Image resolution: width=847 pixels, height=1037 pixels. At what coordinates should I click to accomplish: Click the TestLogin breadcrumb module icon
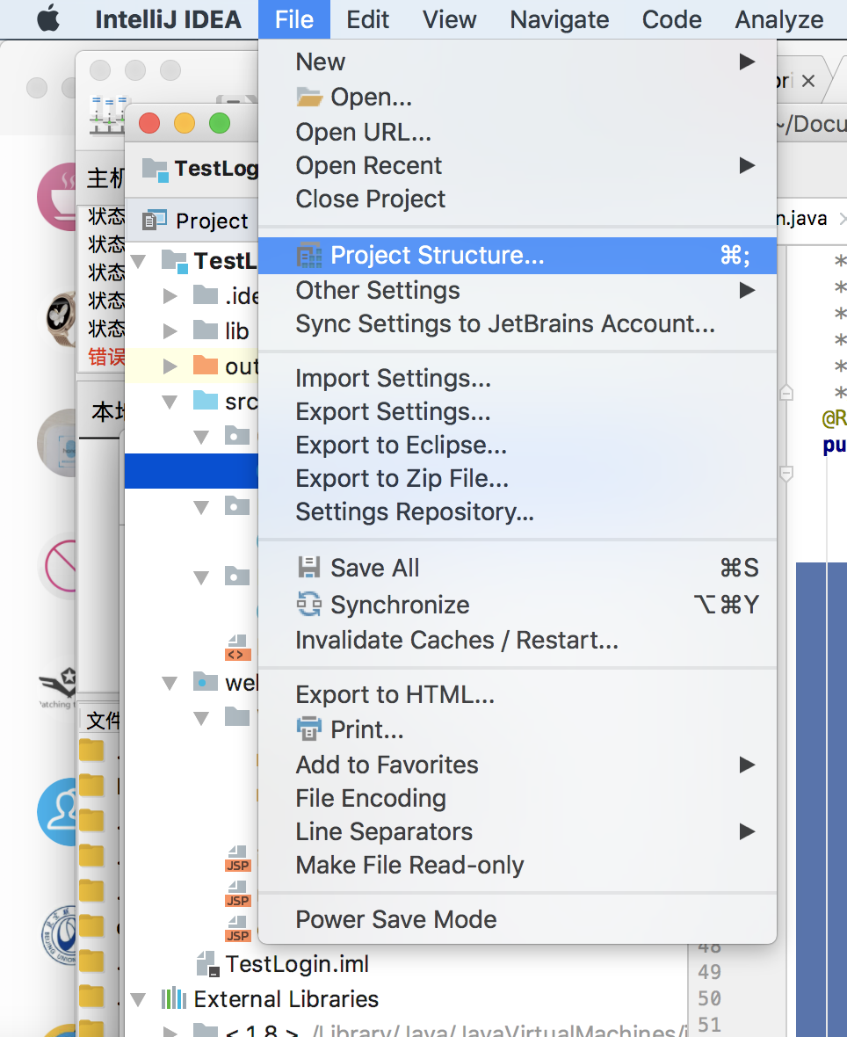coord(156,170)
